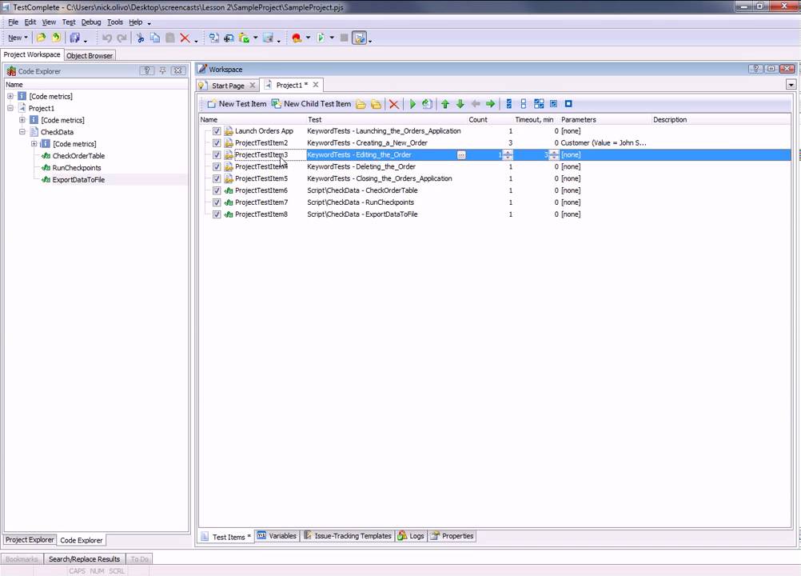Click the run-with-refresh icon beside green play

[427, 104]
